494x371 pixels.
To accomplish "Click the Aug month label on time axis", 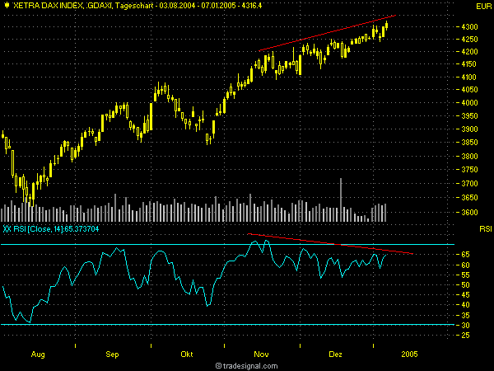I will [x=38, y=355].
